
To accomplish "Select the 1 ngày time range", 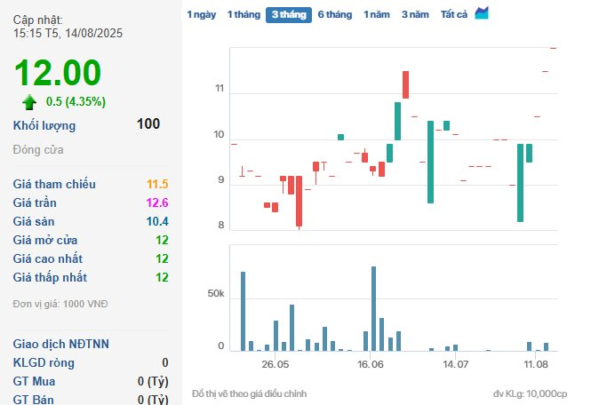I will coord(201,15).
